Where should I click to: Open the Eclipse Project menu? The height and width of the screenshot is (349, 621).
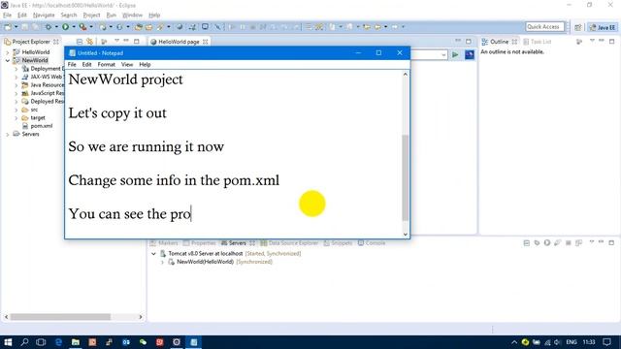91,16
